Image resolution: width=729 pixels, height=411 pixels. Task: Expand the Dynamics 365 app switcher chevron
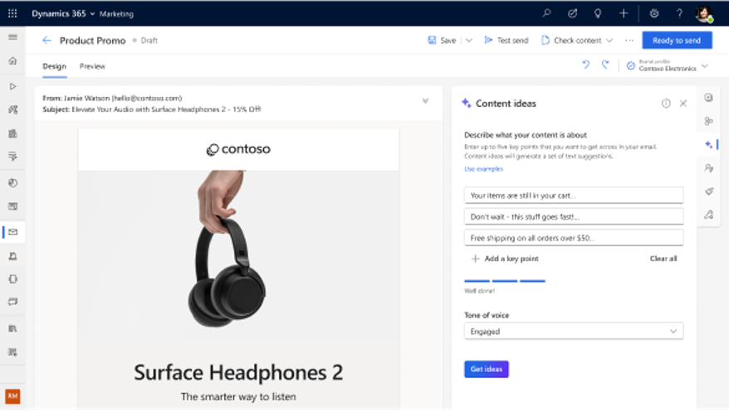pyautogui.click(x=92, y=14)
